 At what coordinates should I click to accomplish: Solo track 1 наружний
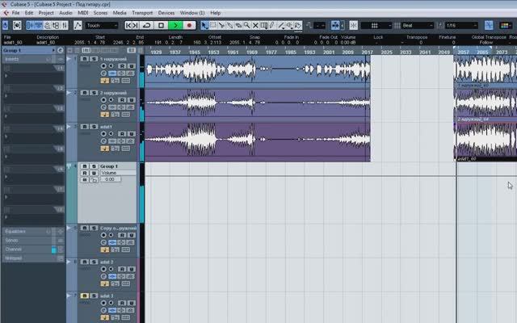tap(94, 59)
